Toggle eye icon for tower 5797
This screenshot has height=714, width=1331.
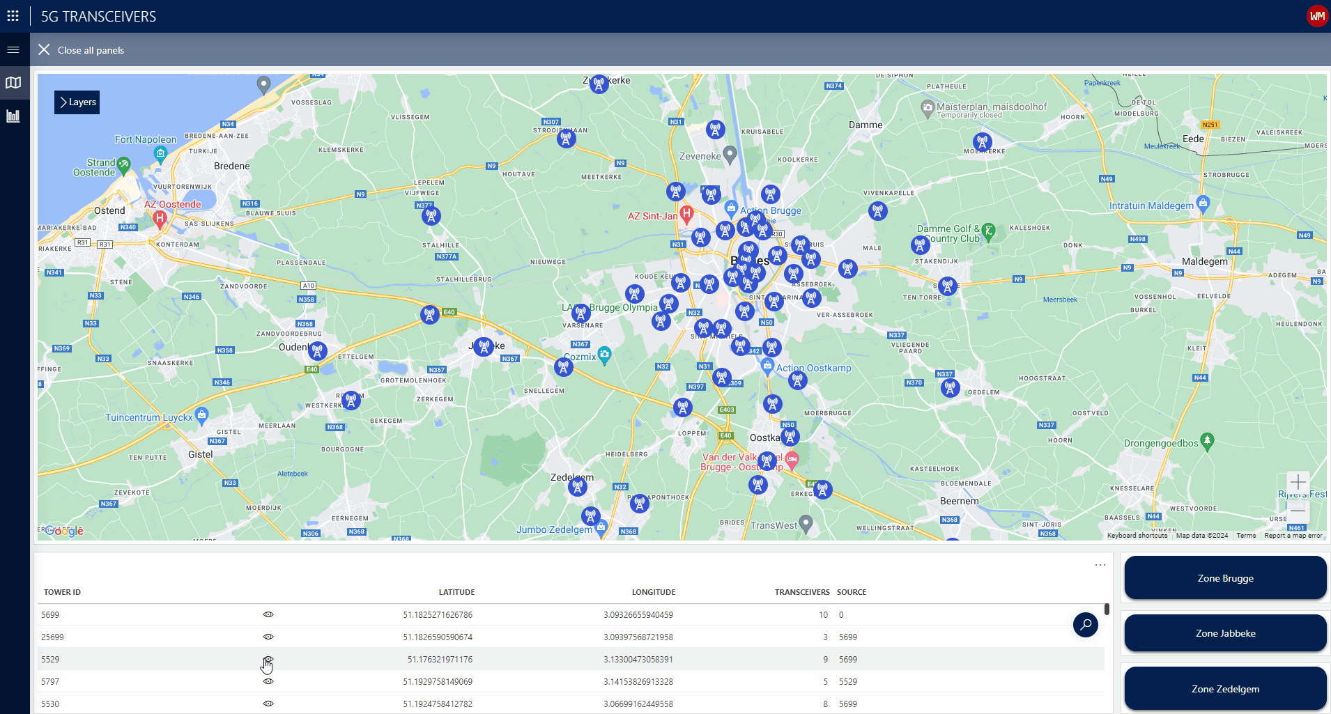[x=268, y=681]
